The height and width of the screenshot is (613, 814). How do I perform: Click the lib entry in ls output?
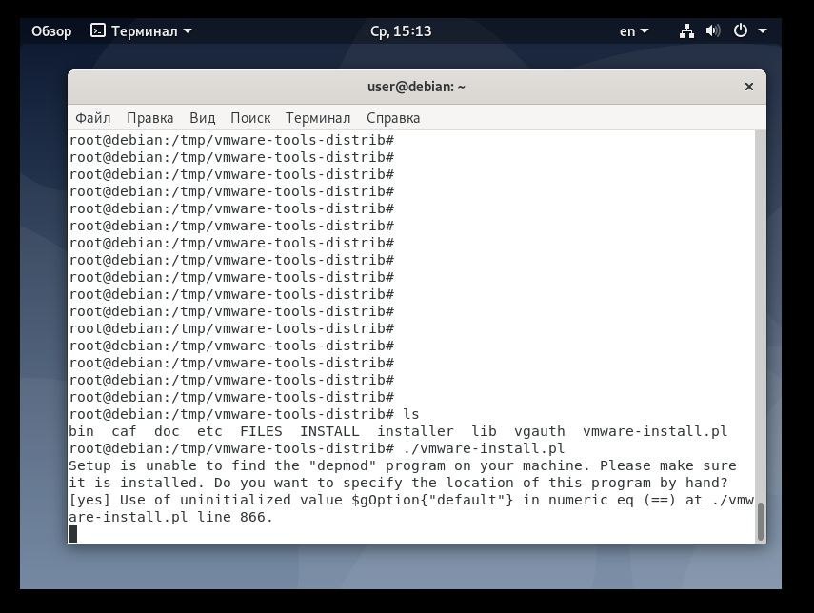click(484, 431)
